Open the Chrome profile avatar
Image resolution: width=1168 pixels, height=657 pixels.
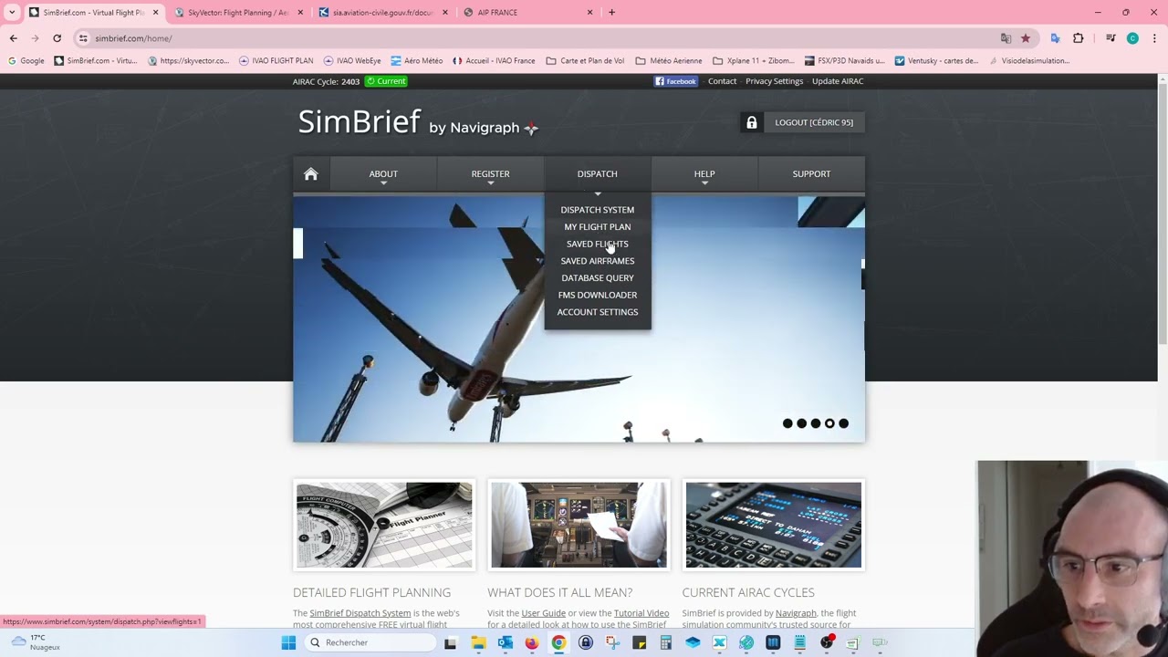point(1132,38)
